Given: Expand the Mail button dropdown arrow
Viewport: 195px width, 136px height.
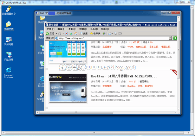Looking at the screenshot, I should point(112,34).
